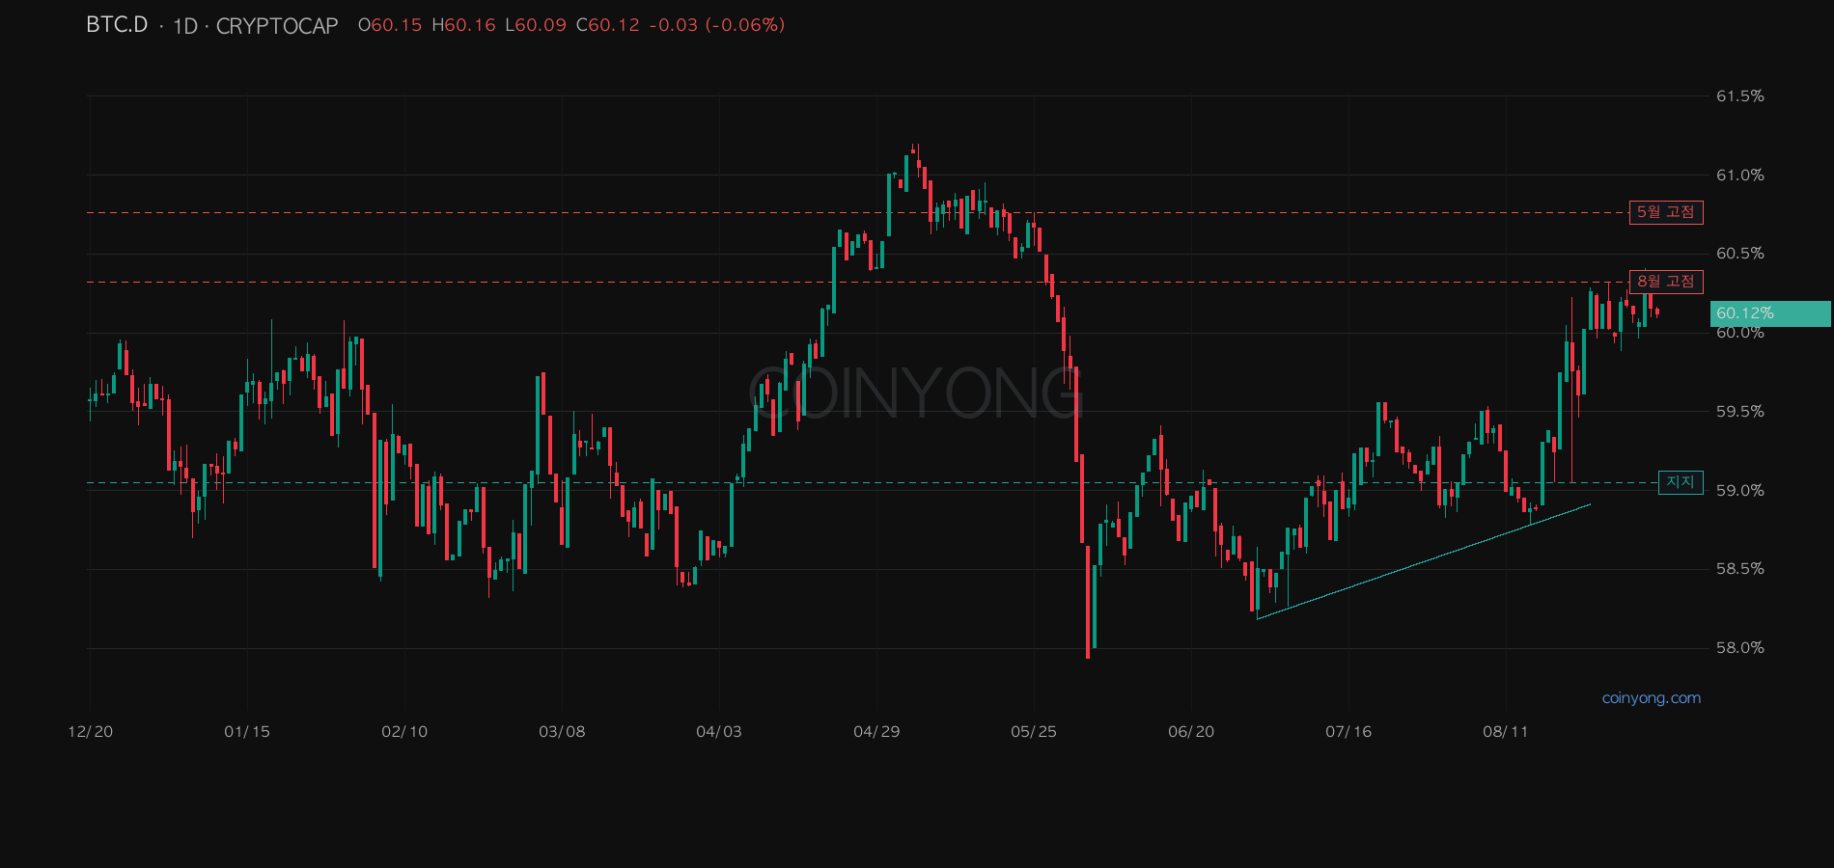This screenshot has width=1834, height=868.
Task: Select the 8월 고점 resistance line label
Action: click(1666, 282)
